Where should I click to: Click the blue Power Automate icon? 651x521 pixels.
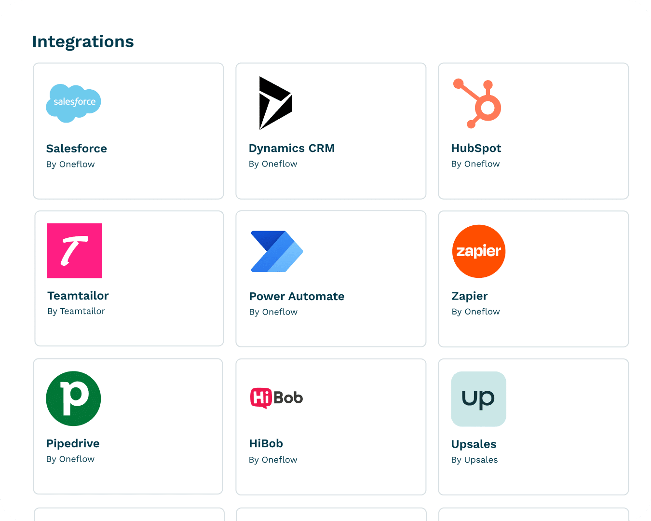[277, 251]
